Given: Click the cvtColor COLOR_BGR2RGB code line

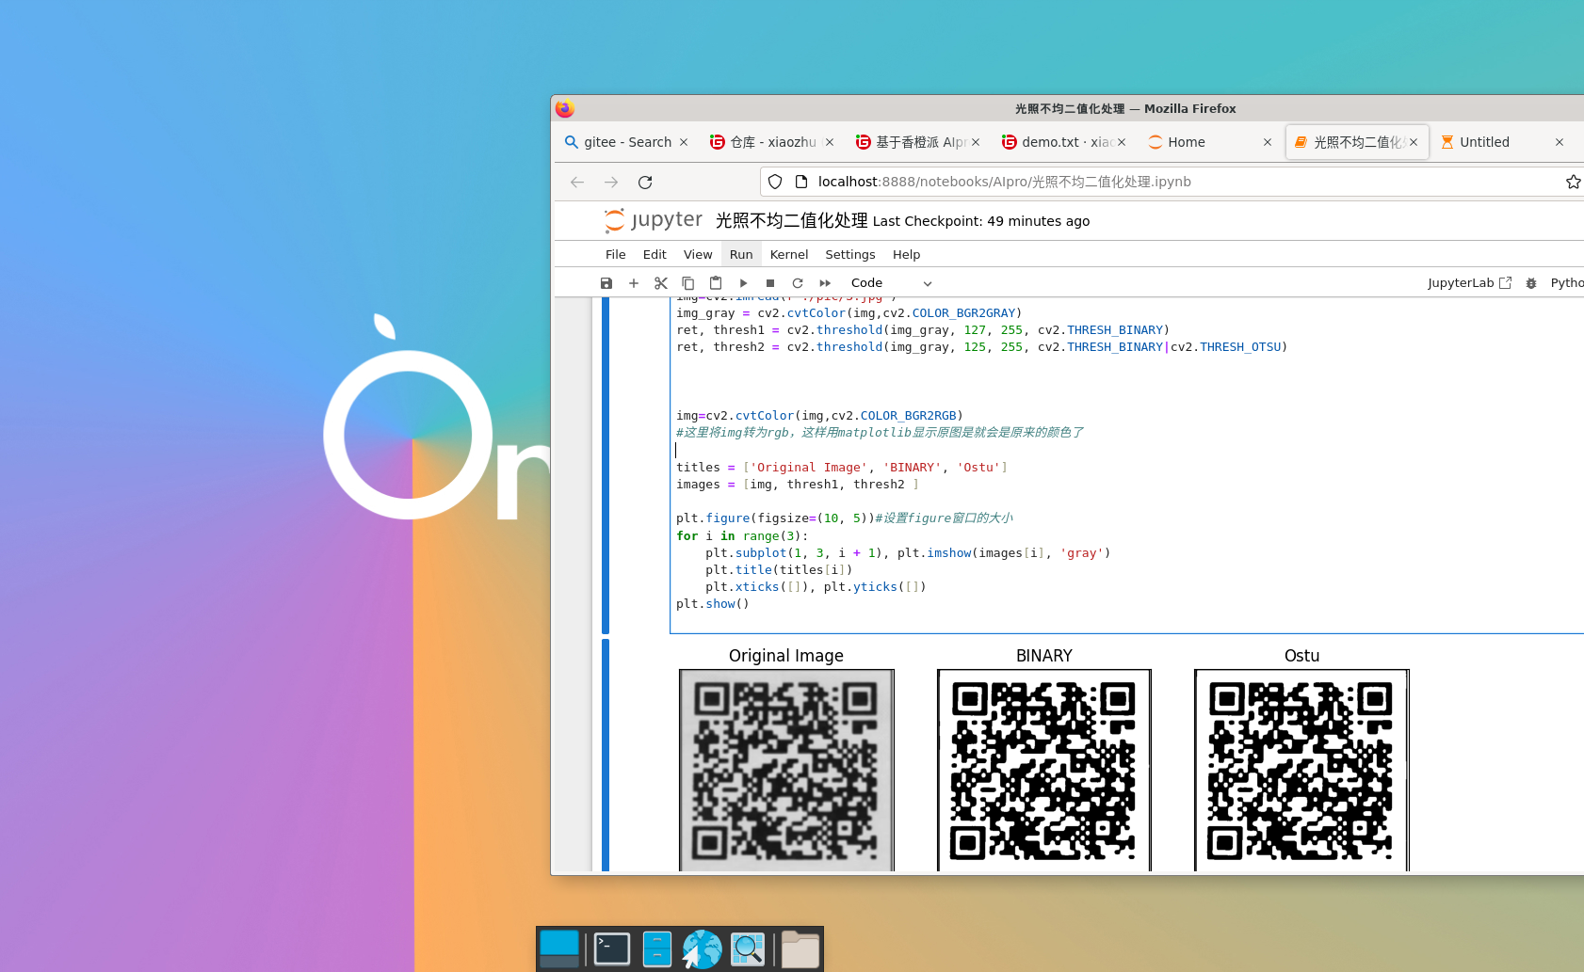Looking at the screenshot, I should 819,416.
